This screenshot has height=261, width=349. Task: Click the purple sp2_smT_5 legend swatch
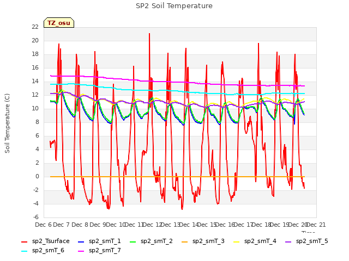288,241
